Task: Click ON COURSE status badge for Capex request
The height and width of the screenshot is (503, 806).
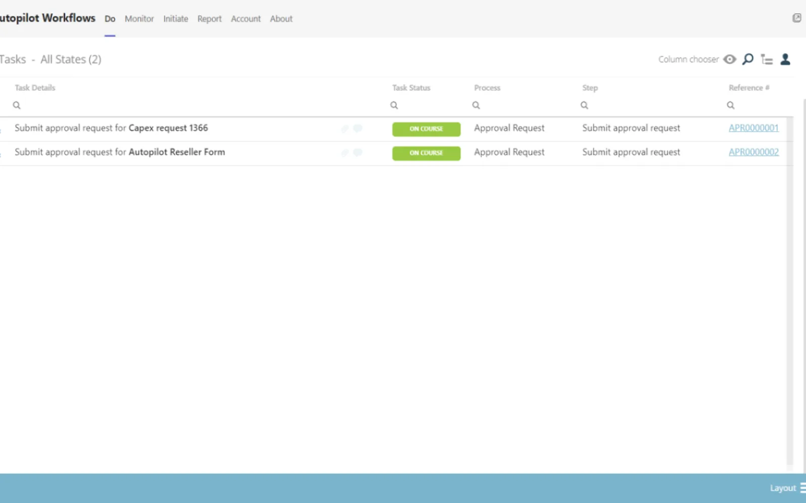Action: (x=426, y=129)
